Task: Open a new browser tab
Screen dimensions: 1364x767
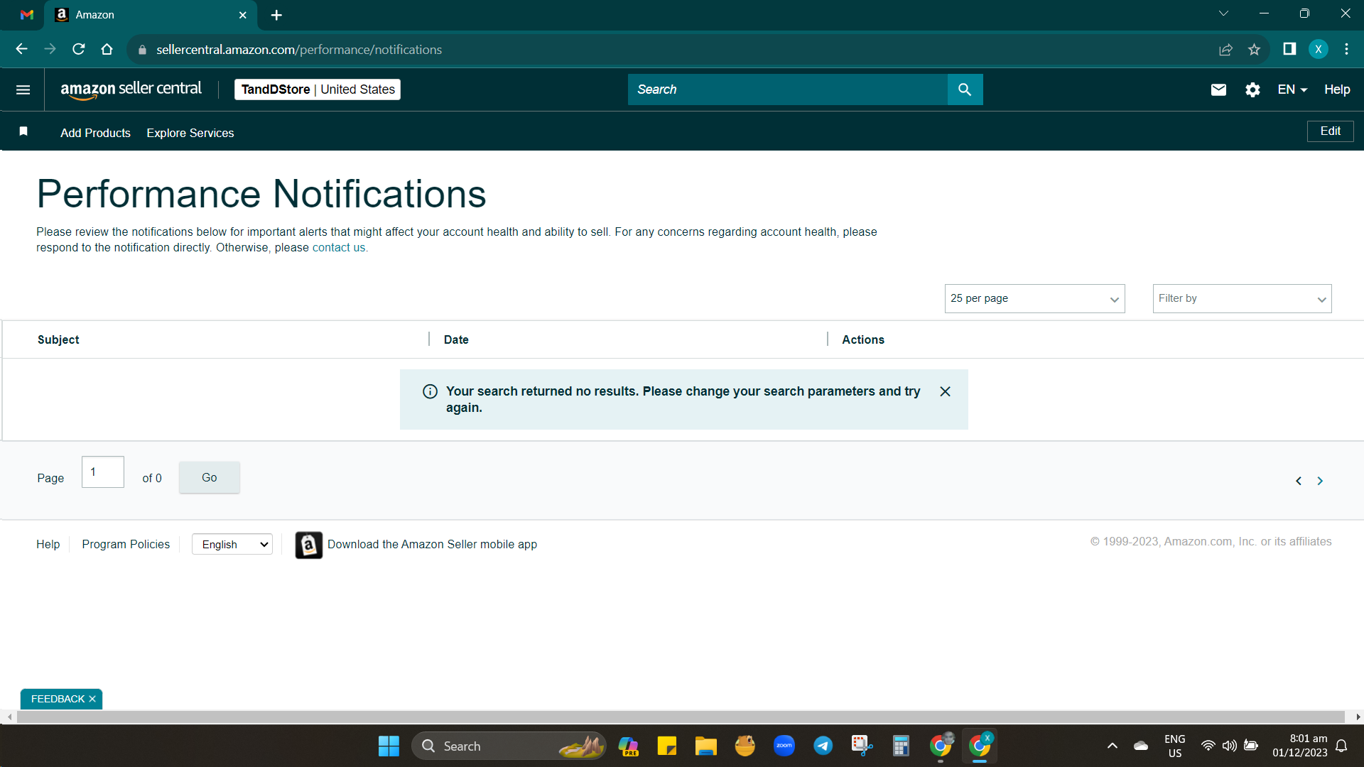Action: 276,15
